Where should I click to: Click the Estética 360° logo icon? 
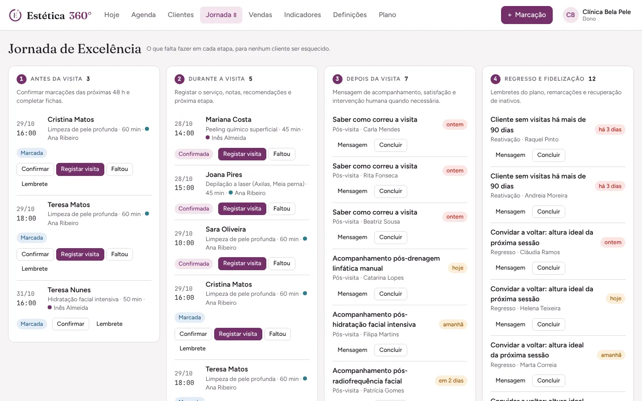click(x=16, y=15)
